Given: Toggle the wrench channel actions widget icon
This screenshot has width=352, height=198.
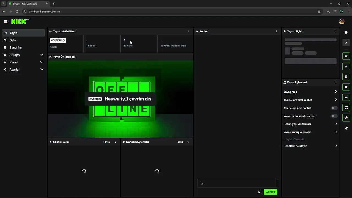Looking at the screenshot, I should click(x=346, y=118).
